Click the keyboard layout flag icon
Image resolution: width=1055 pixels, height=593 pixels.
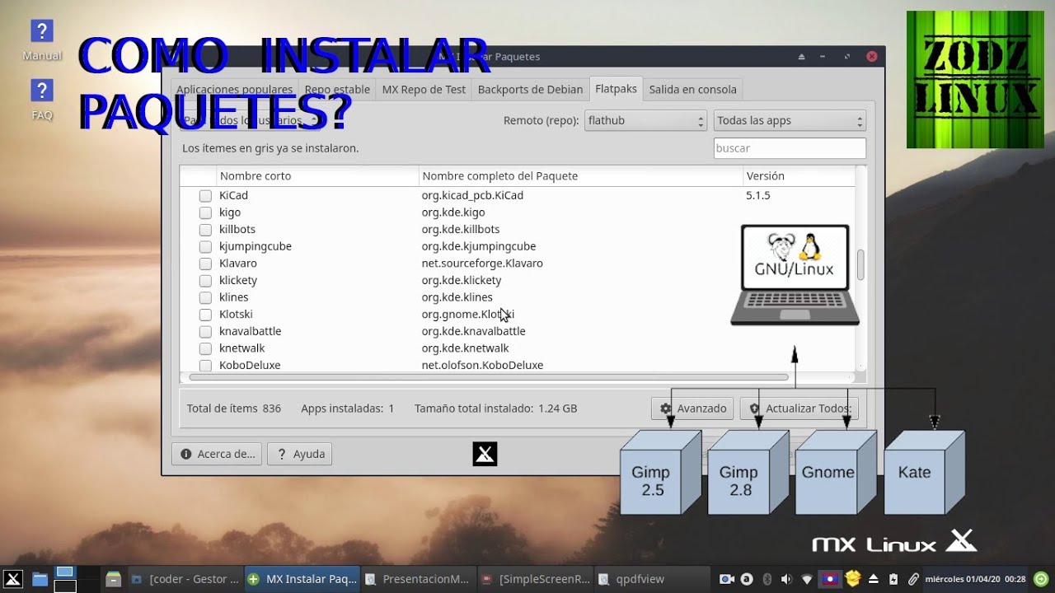pyautogui.click(x=832, y=579)
